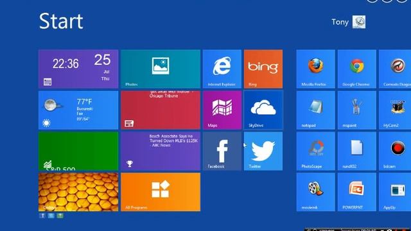Open the Facebook tile

pos(222,151)
